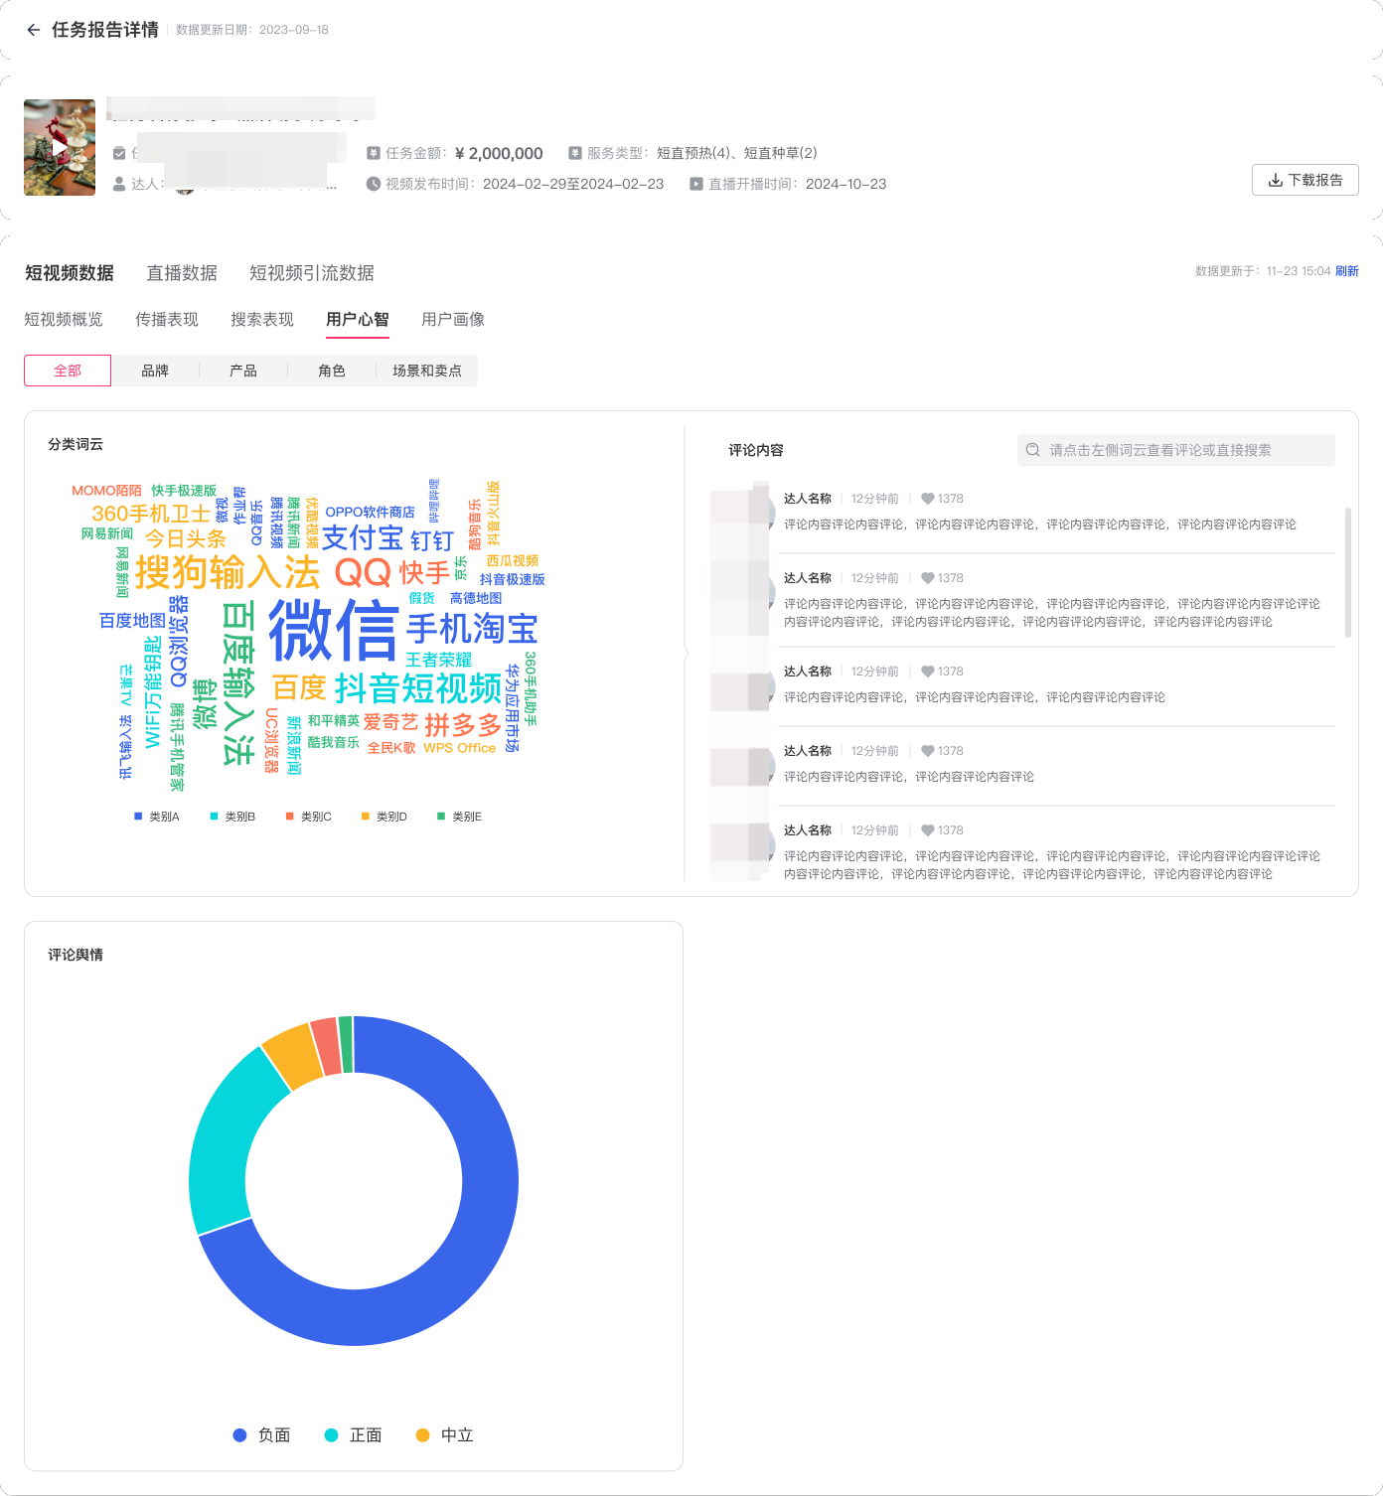
Task: Click the 服务类型 icon
Action: 575,153
